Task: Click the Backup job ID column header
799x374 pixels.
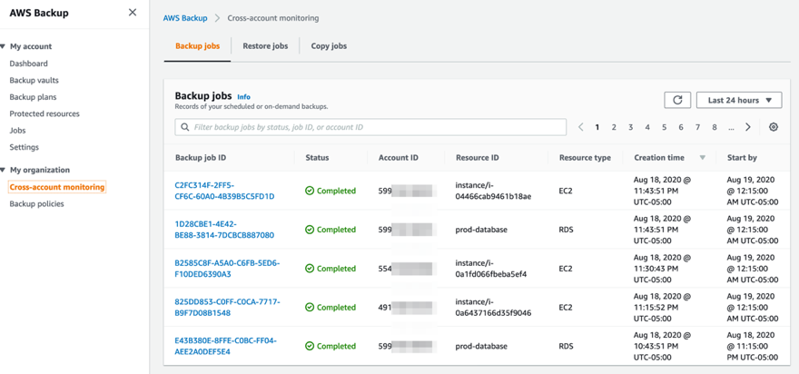Action: pyautogui.click(x=201, y=158)
